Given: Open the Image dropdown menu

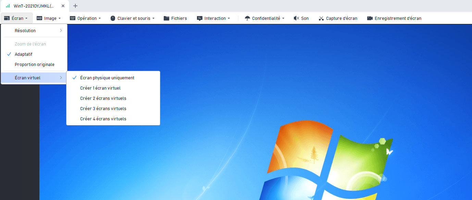Looking at the screenshot, I should (49, 18).
